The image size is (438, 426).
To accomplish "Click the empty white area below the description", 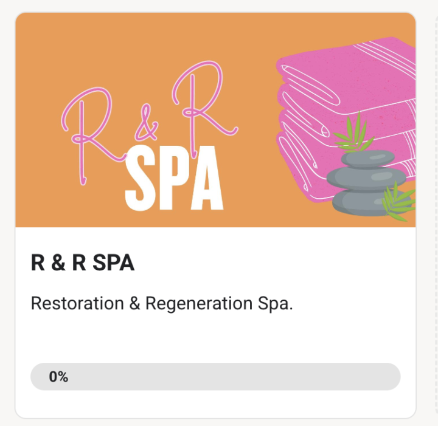I will click(213, 337).
